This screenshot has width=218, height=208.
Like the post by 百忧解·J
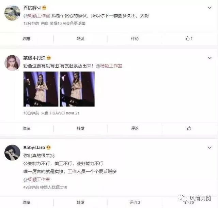(189, 39)
